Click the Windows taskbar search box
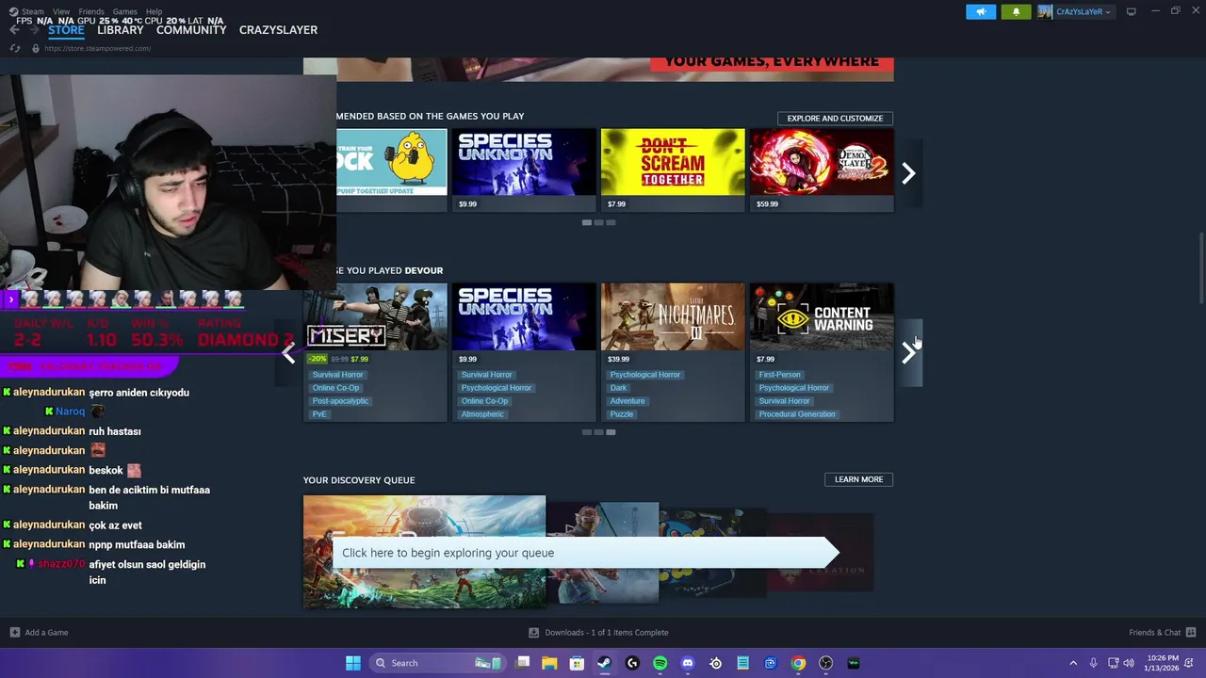The height and width of the screenshot is (678, 1206). [x=437, y=663]
